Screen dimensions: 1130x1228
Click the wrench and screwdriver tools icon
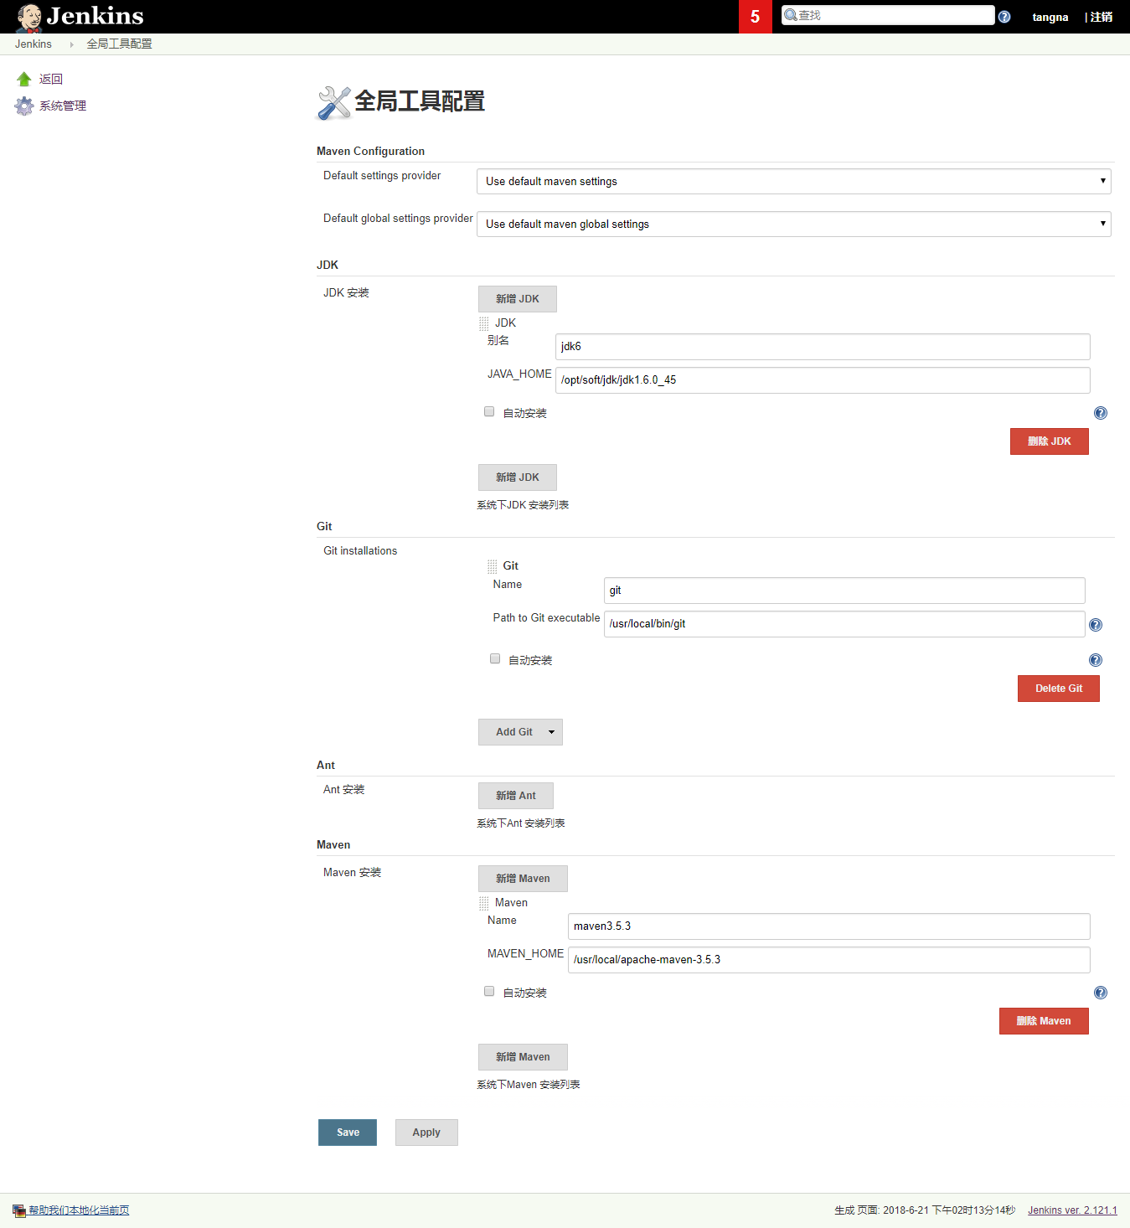(x=333, y=103)
